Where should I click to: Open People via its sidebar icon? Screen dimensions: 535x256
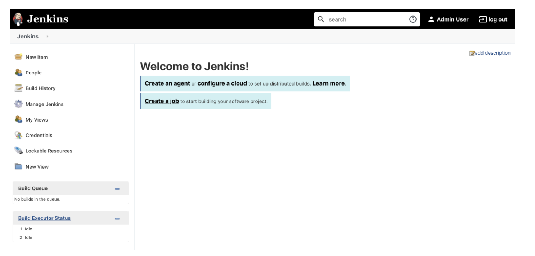tap(18, 73)
